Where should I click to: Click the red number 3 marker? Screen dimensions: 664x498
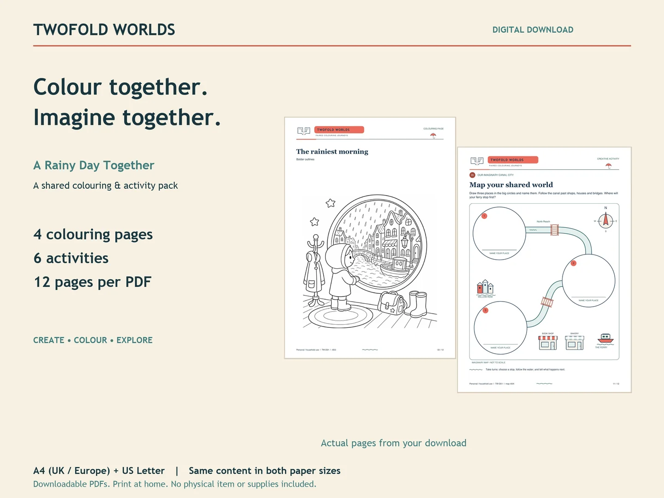pos(485,310)
